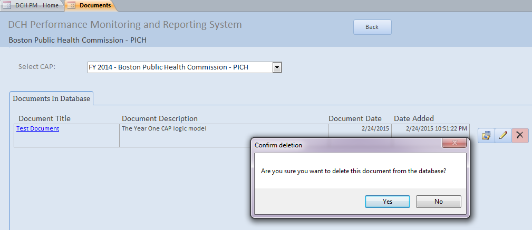This screenshot has width=532, height=230.
Task: Click the FY 2014 CAP combo box field
Action: (x=179, y=67)
